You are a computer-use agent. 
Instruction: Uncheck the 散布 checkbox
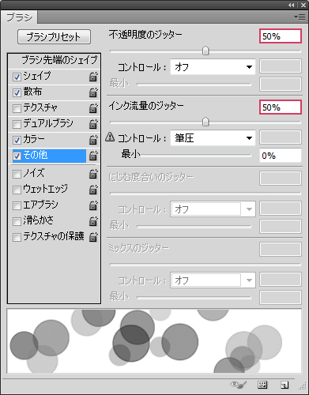[x=17, y=92]
